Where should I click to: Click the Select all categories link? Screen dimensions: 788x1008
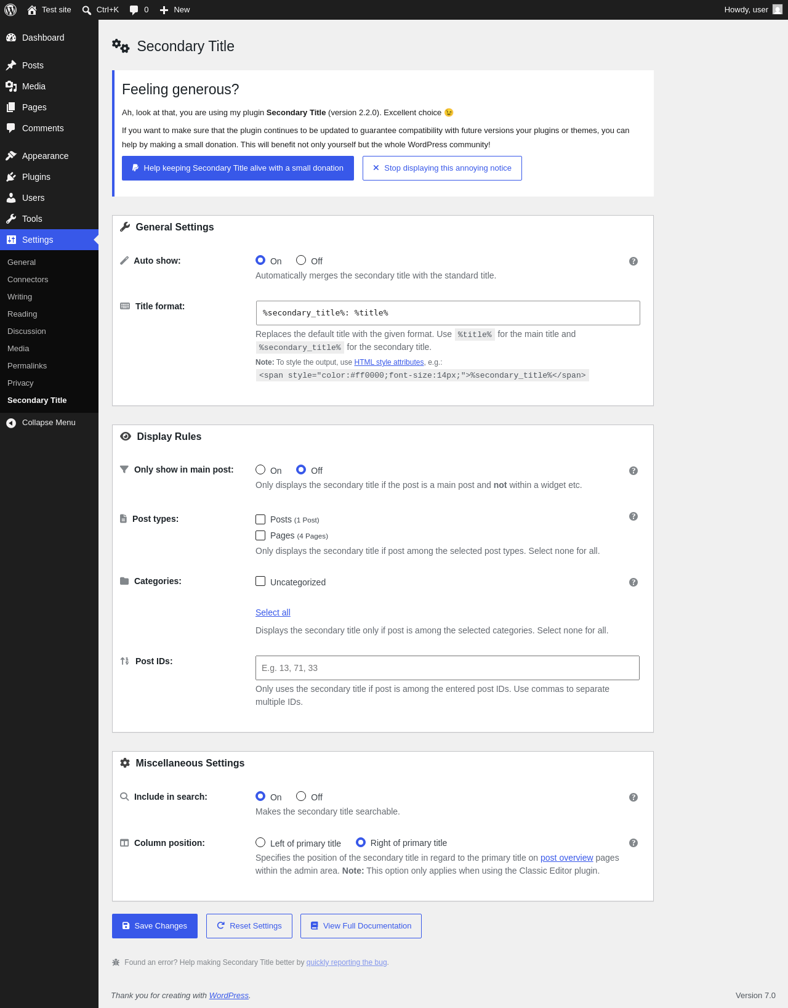pos(273,612)
